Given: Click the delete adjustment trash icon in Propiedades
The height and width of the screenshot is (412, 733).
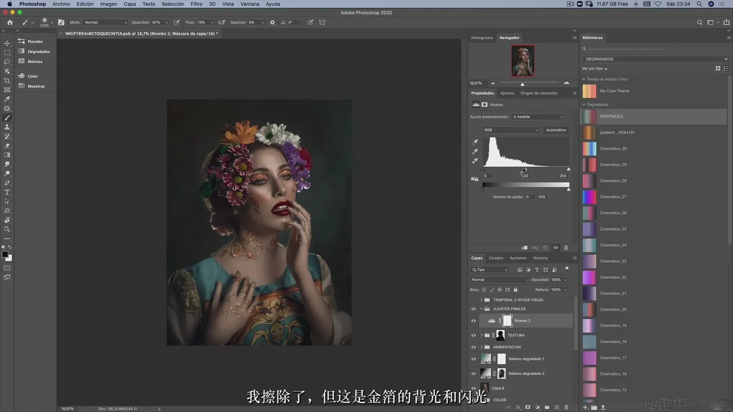Looking at the screenshot, I should pyautogui.click(x=566, y=248).
